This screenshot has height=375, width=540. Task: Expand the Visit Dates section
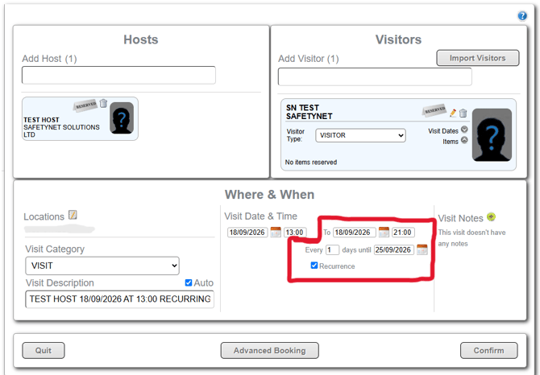(x=464, y=130)
